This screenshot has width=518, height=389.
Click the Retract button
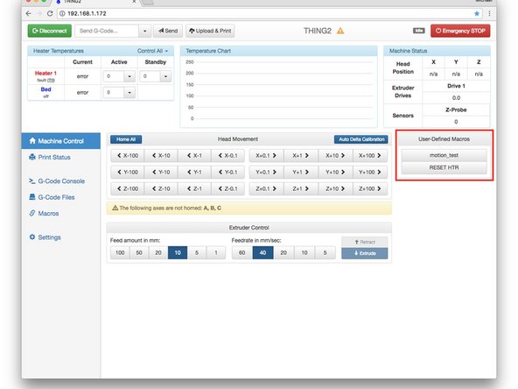[x=365, y=242]
